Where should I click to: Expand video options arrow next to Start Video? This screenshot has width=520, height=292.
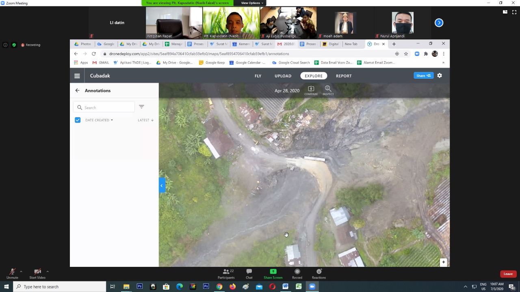pos(48,271)
